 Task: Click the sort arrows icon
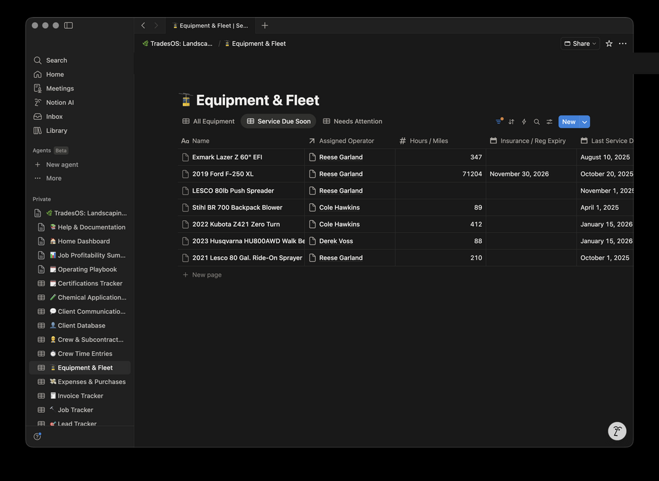[x=511, y=122]
